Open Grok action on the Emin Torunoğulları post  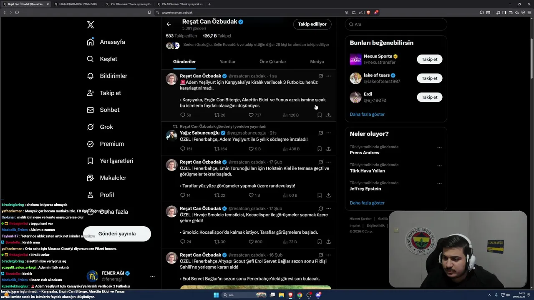320,162
